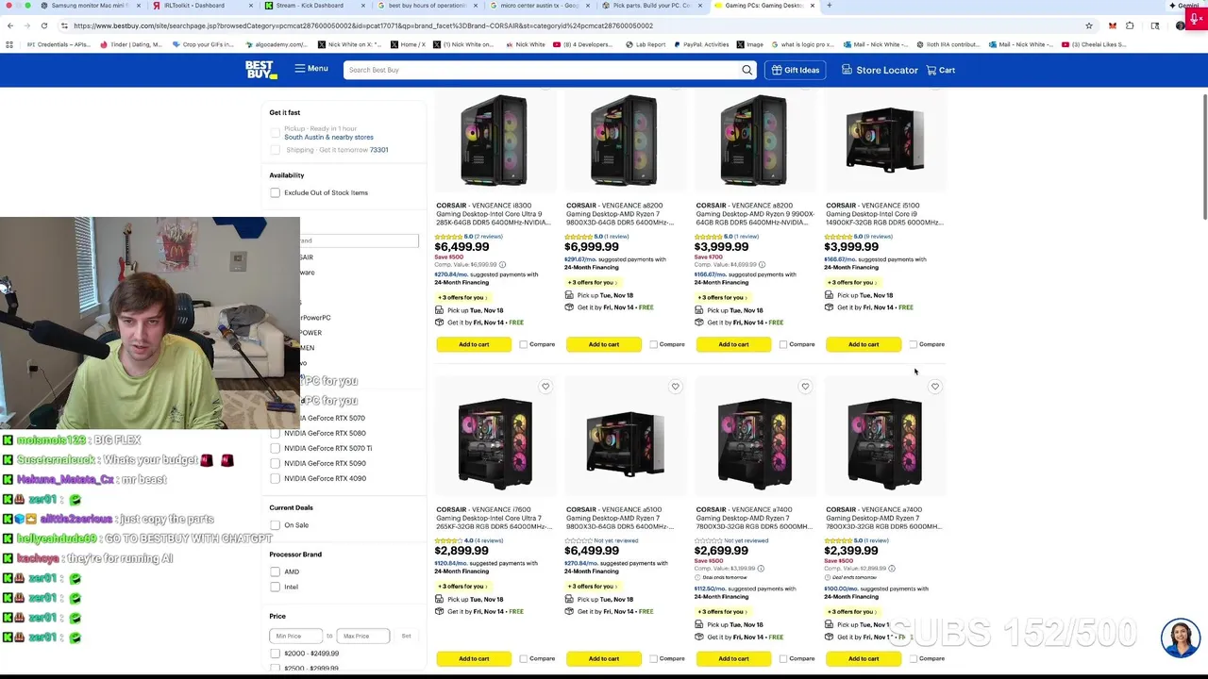
Task: Switch to Pick parts. Build your PC tab
Action: point(651,6)
